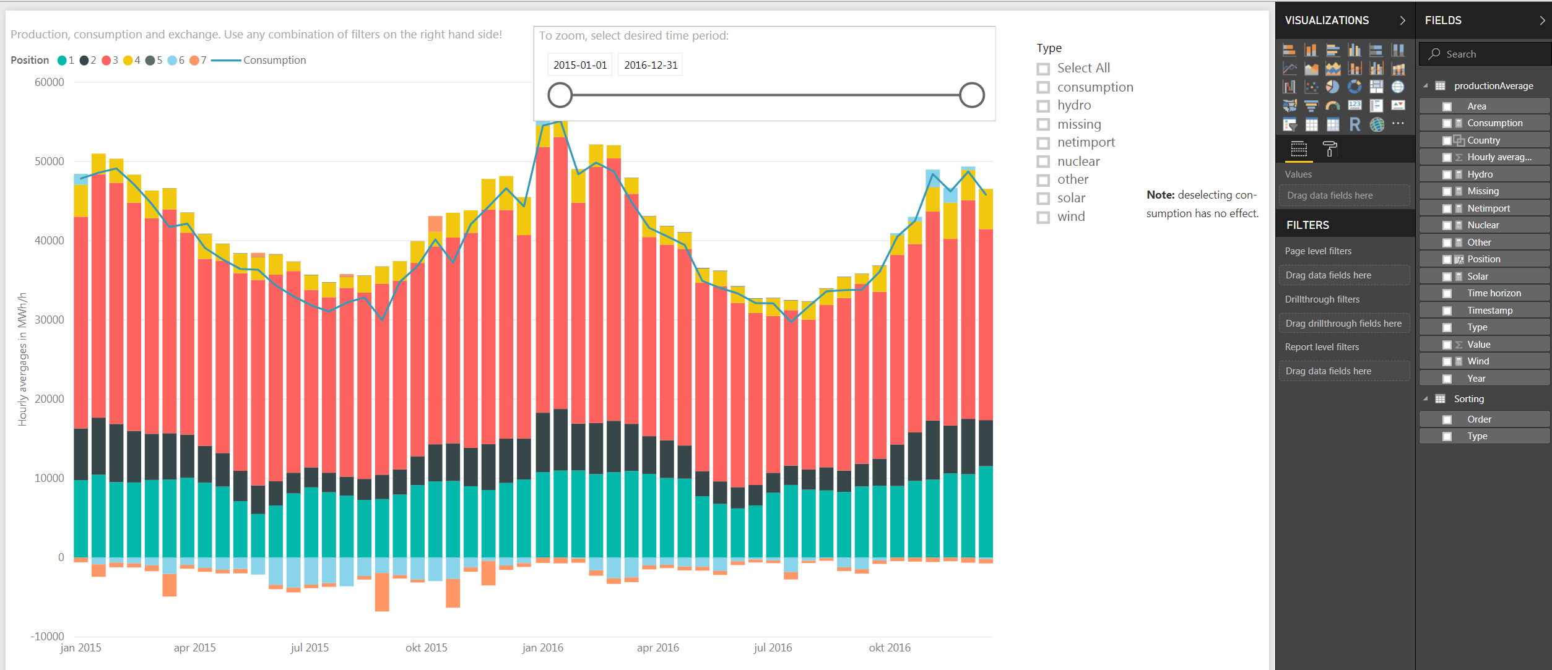Select the treemap visualization icon
This screenshot has height=670, width=1552.
click(1376, 87)
